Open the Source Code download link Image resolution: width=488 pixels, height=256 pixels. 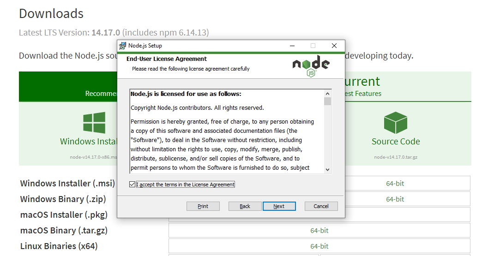coord(396,142)
